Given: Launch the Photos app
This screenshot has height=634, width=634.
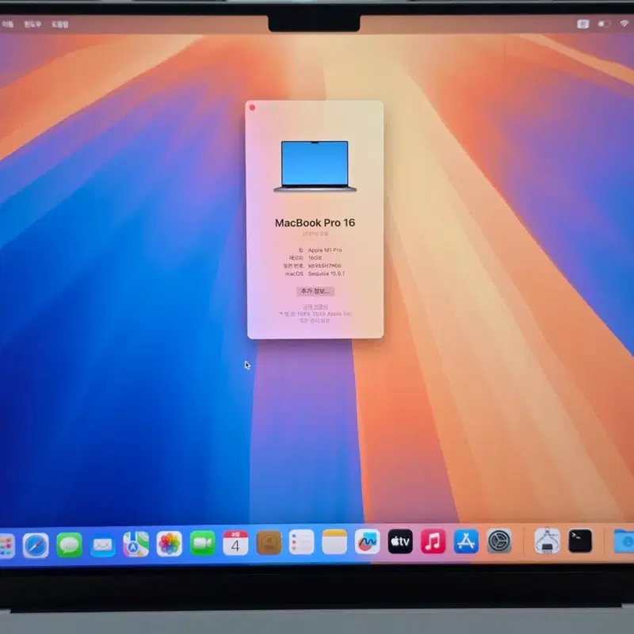Looking at the screenshot, I should click(169, 544).
